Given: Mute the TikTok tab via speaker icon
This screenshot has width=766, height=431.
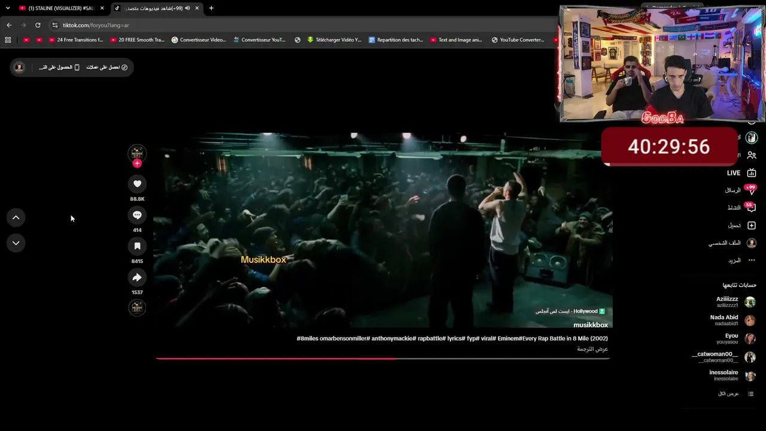Looking at the screenshot, I should (x=187, y=8).
